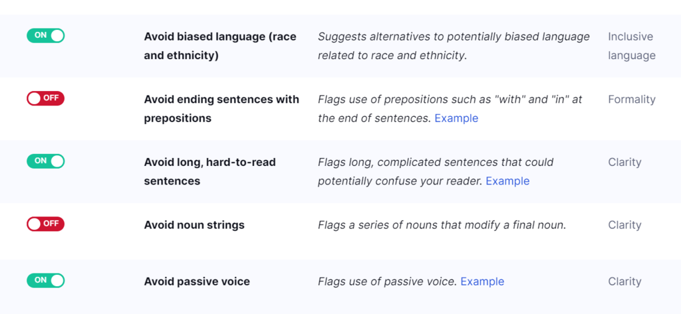Click the Example link for passive voice
The height and width of the screenshot is (314, 681).
(482, 281)
